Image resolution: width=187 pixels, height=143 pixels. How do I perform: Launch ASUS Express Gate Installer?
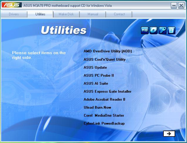pos(107,91)
